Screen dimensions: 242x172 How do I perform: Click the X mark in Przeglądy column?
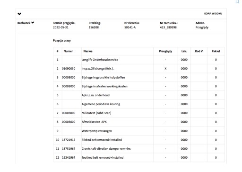click(165, 69)
